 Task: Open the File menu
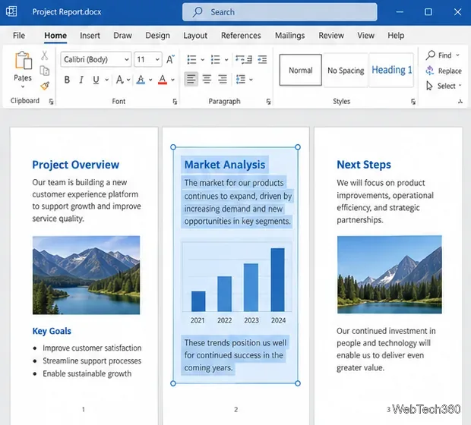pyautogui.click(x=19, y=36)
